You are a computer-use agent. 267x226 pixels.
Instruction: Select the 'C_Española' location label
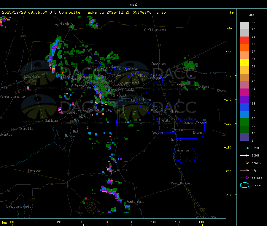(x=128, y=69)
